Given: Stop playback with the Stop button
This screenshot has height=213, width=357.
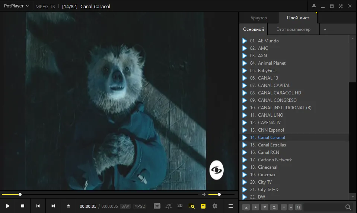Looking at the screenshot, I should [23, 206].
